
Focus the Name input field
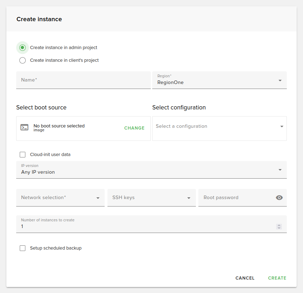pyautogui.click(x=83, y=80)
